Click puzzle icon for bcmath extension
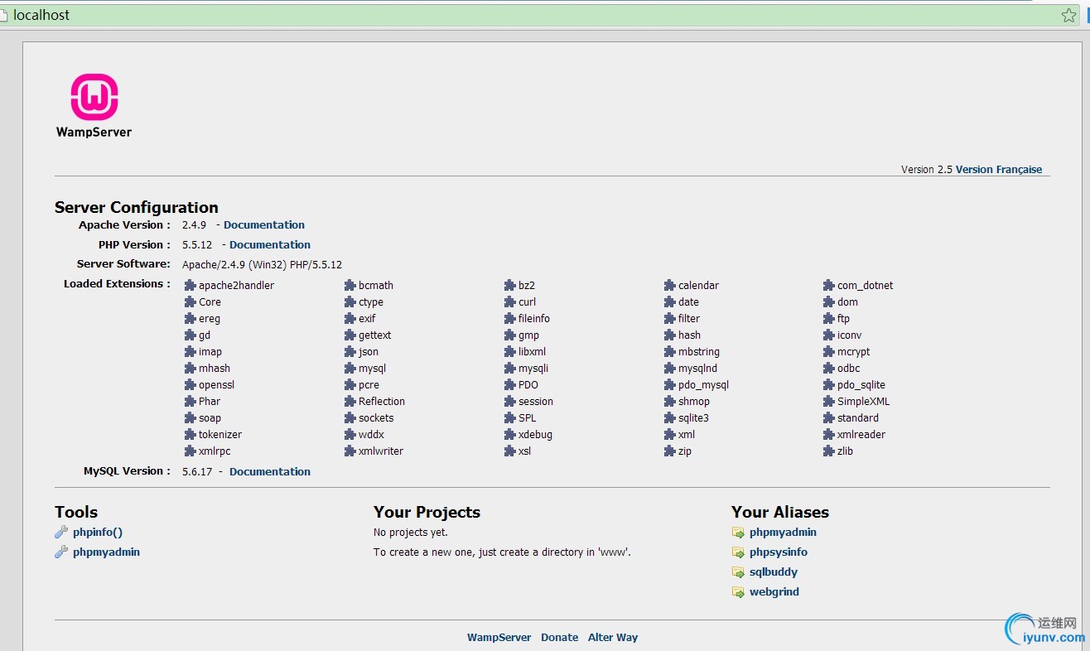The width and height of the screenshot is (1090, 651). point(350,286)
